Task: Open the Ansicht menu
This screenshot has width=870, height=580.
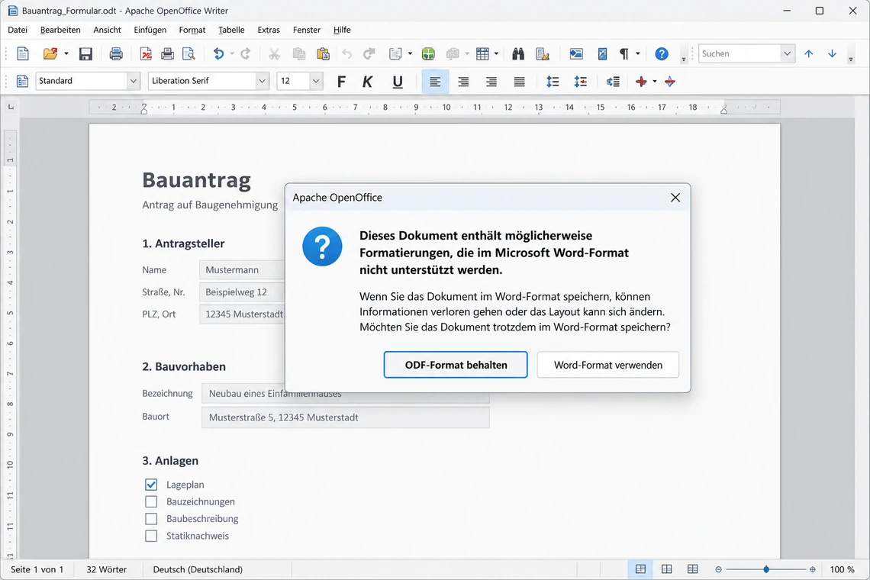Action: click(107, 30)
